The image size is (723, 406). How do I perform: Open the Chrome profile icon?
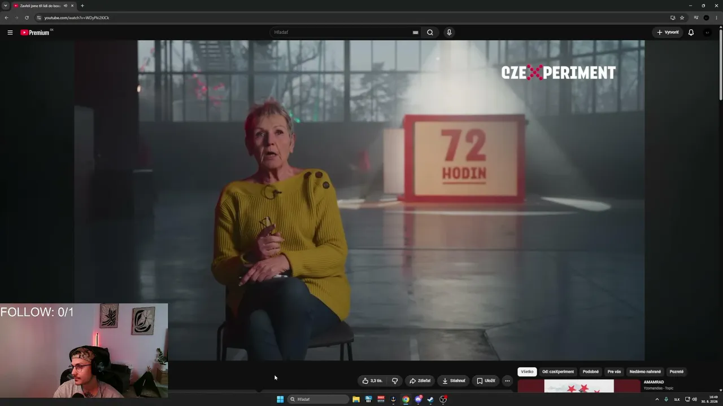(x=706, y=17)
